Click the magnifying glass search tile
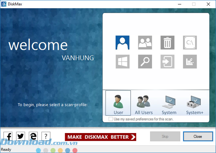Image resolution: width=216 pixels, height=153 pixels. pyautogui.click(x=145, y=62)
